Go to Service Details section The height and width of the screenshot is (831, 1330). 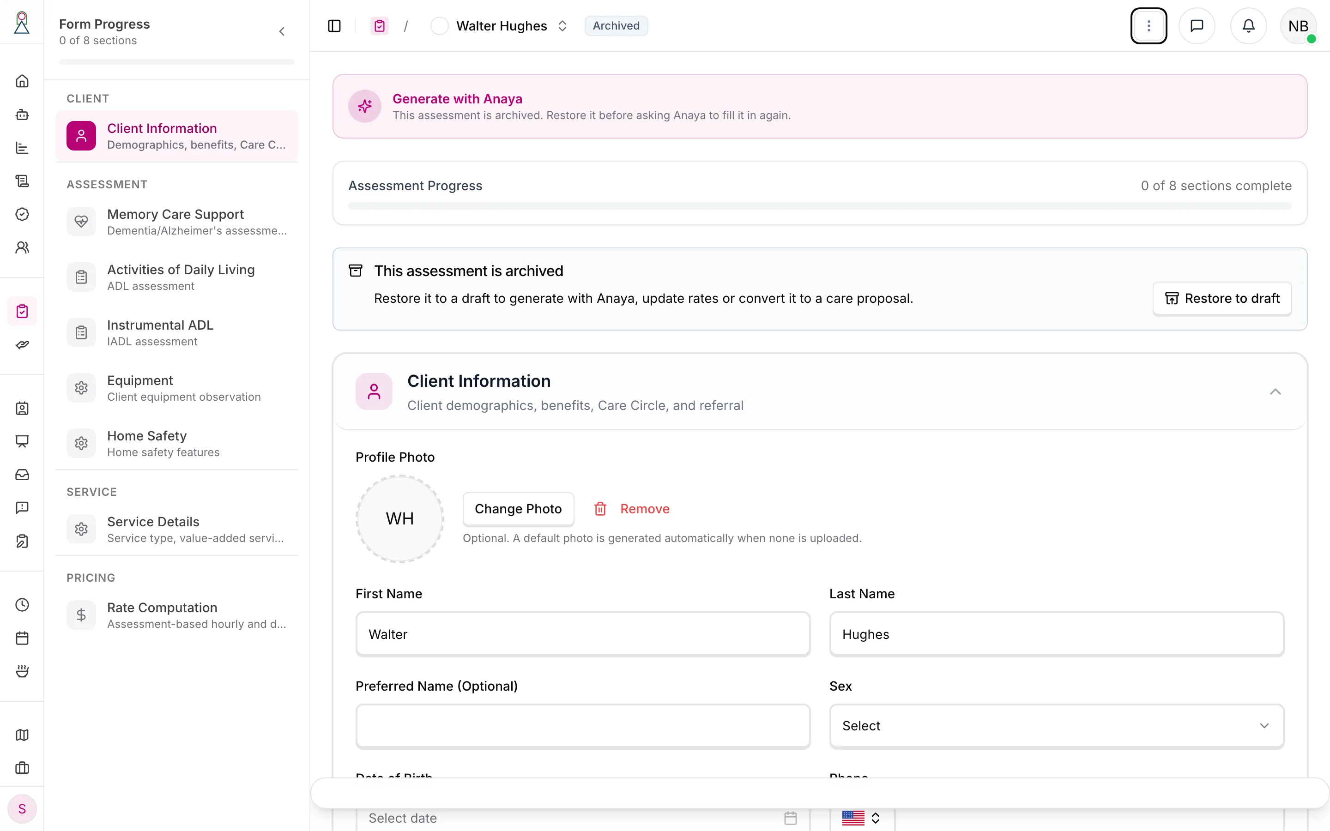pos(176,529)
